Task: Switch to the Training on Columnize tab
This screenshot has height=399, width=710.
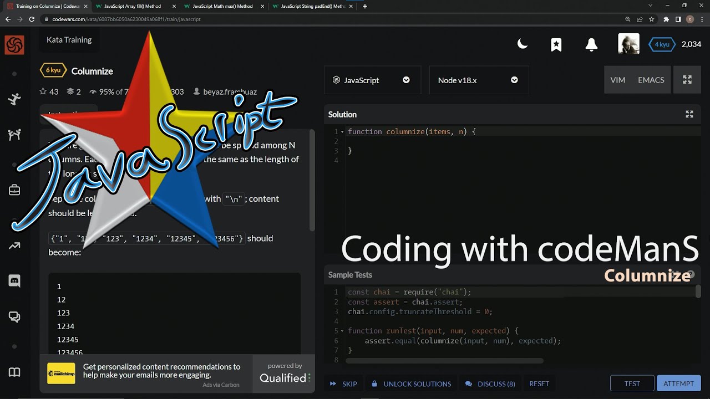Action: [x=47, y=6]
